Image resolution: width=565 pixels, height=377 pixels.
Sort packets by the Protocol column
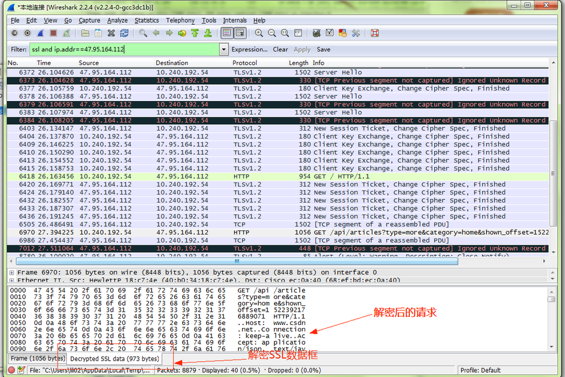pos(244,63)
